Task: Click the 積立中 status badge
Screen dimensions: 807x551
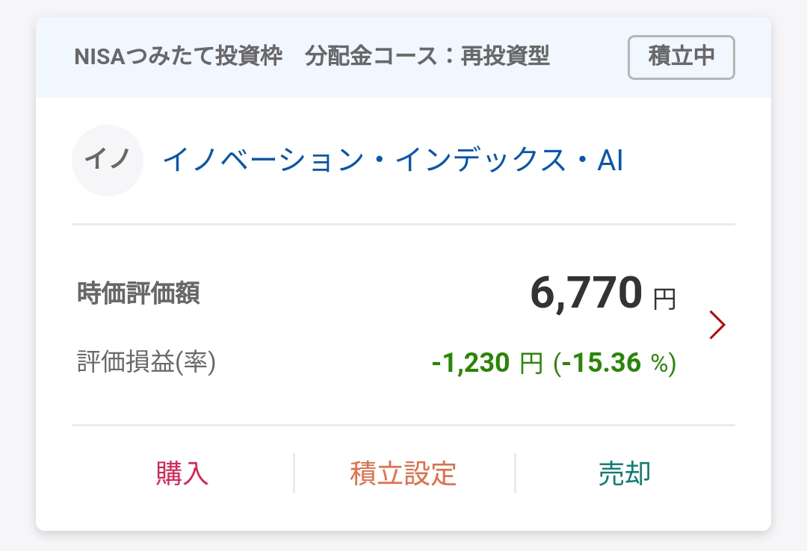Action: (681, 57)
